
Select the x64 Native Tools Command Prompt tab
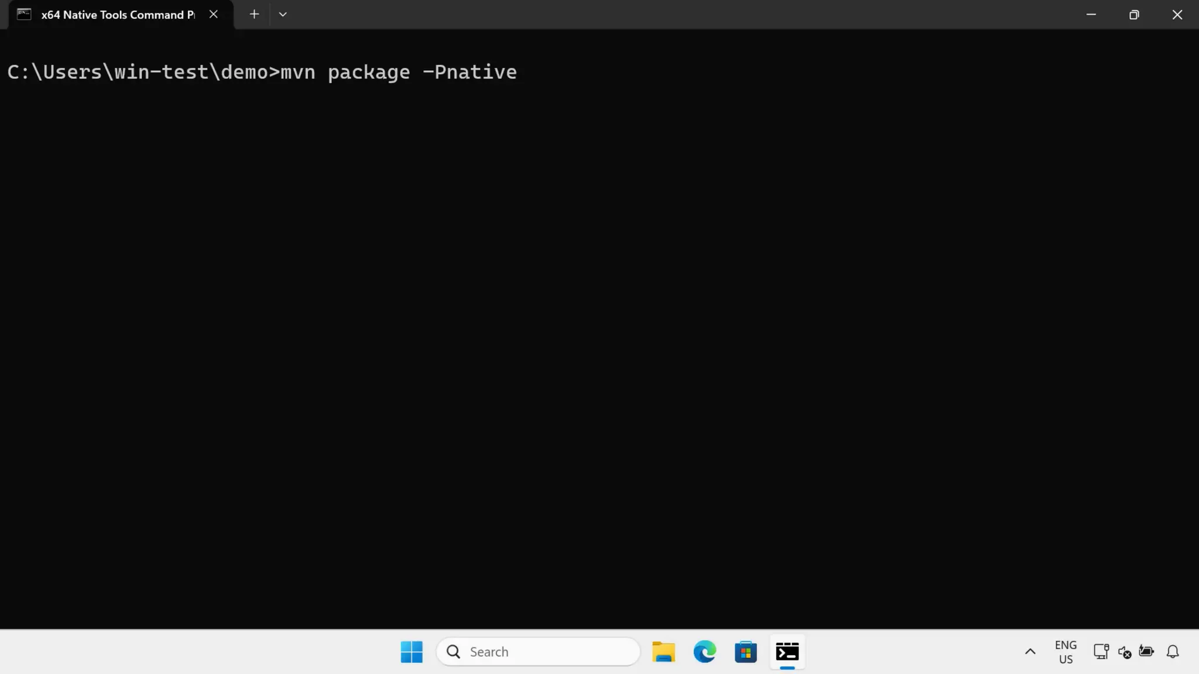tap(117, 15)
